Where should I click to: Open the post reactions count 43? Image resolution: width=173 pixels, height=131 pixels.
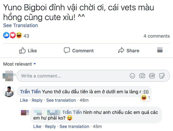[26, 36]
